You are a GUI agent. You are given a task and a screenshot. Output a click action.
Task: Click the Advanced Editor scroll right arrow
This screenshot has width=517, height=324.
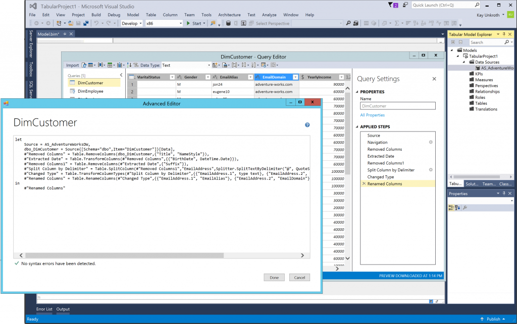click(302, 255)
